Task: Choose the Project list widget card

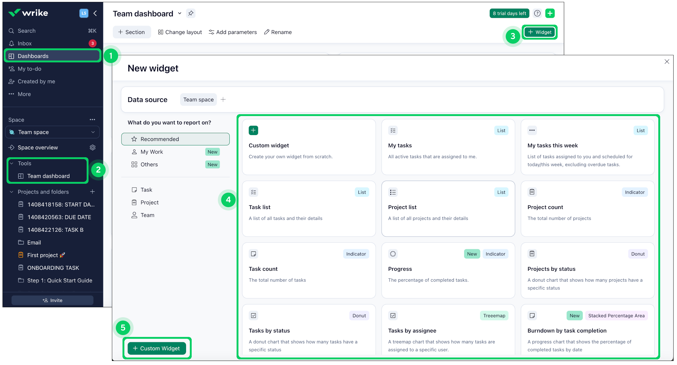Action: [x=448, y=209]
